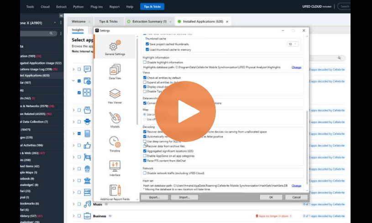Image resolution: width=372 pixels, height=223 pixels.
Task: Enable Disable highlight information checkbox
Action: click(x=145, y=62)
